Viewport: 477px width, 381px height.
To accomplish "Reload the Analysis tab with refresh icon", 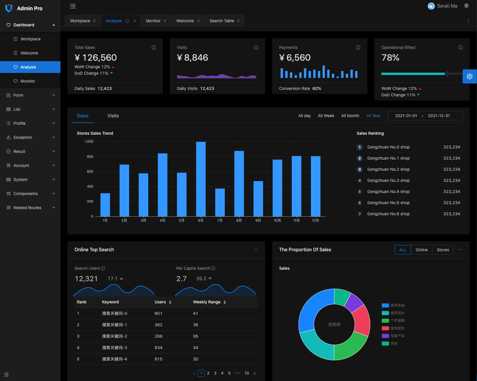I will (127, 21).
